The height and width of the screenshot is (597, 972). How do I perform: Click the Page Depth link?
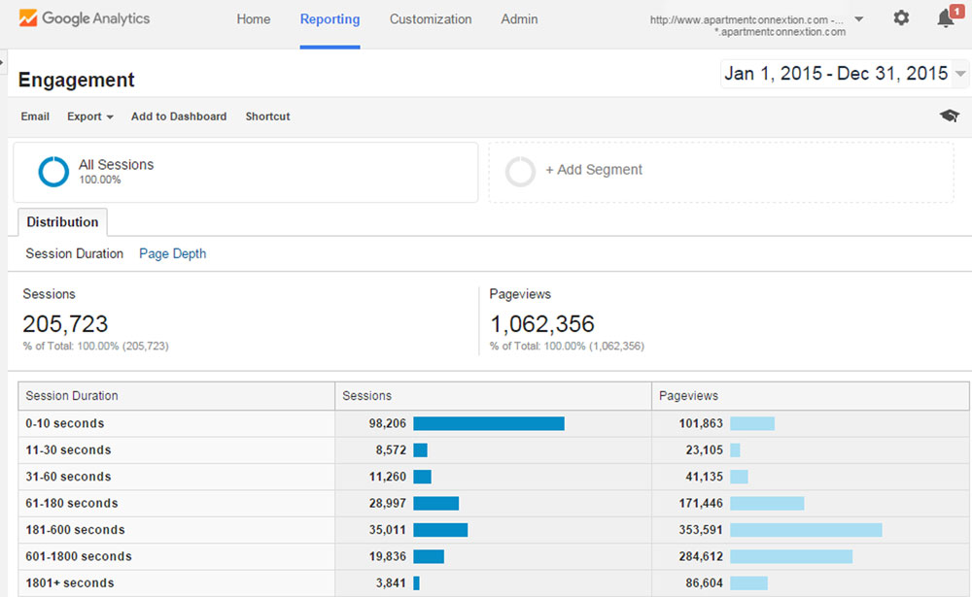[172, 254]
